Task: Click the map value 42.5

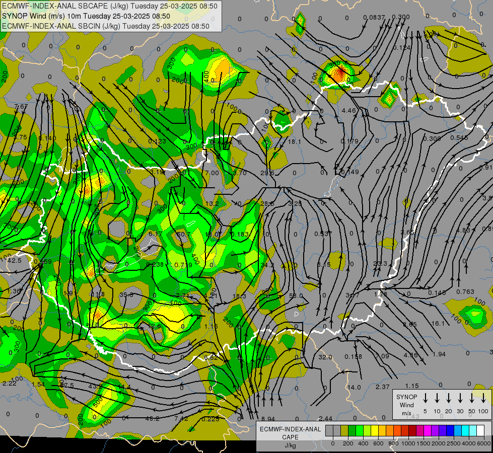Action: pos(14,261)
